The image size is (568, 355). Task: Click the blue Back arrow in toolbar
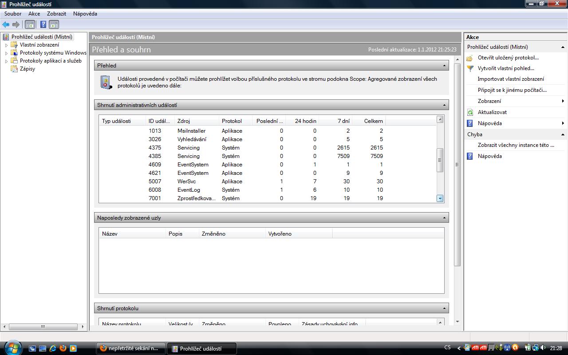pos(6,25)
